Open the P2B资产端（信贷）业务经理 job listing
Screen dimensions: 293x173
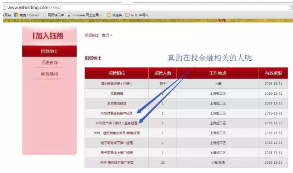[117, 123]
